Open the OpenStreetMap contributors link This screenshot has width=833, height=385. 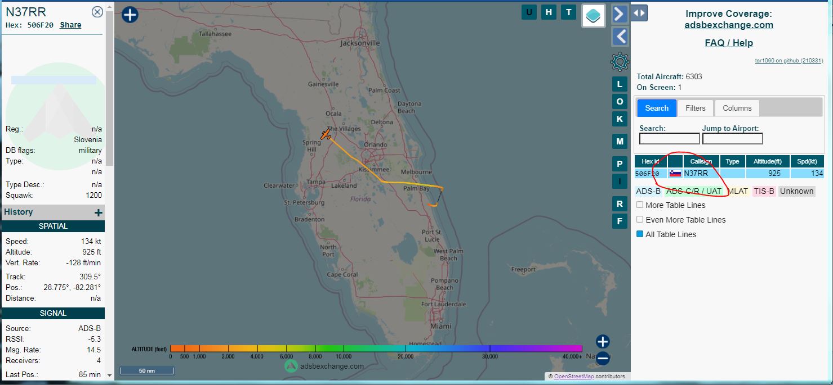[x=573, y=377]
